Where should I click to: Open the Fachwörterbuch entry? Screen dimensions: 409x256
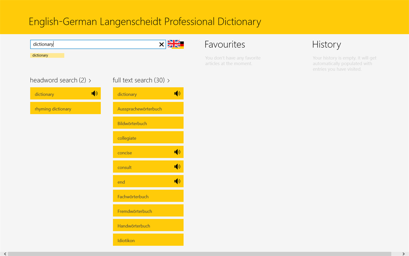[148, 196]
